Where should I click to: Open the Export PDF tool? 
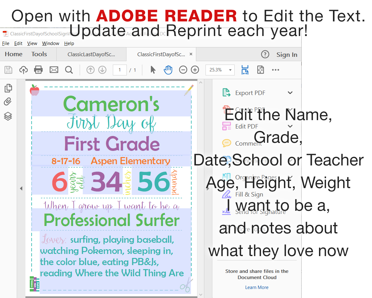click(250, 93)
